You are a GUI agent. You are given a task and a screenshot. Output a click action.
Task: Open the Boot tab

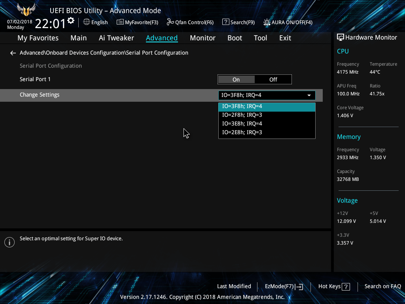pos(235,38)
